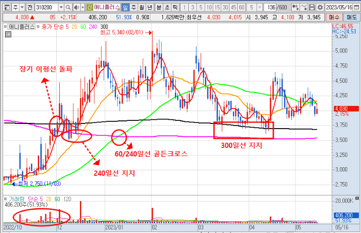Click the LC:46.55 indicator text
The height and width of the screenshot is (233, 361).
(x=342, y=26)
